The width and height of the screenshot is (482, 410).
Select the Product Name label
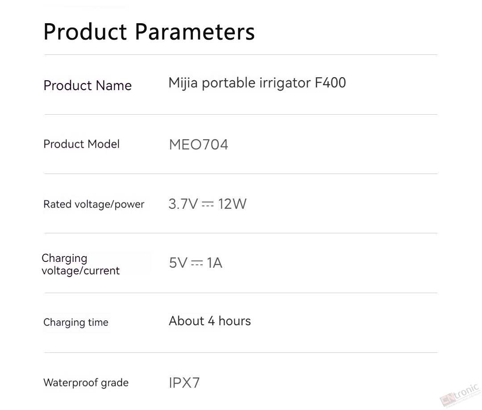87,86
